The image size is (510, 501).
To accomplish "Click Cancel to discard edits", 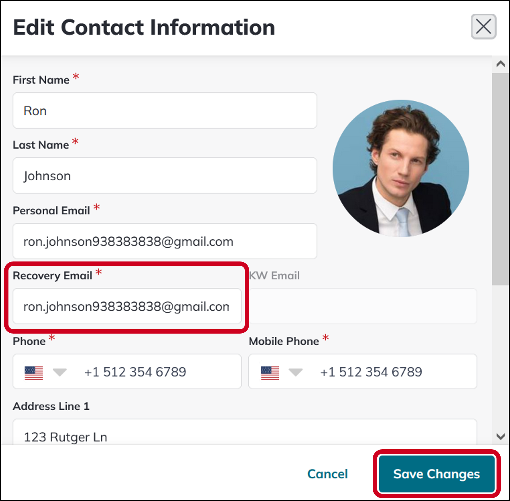I will 327,474.
